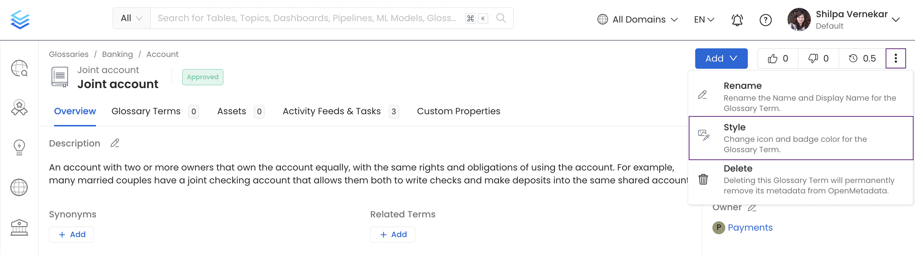Expand the Add dropdown button
This screenshot has width=915, height=255.
(721, 58)
